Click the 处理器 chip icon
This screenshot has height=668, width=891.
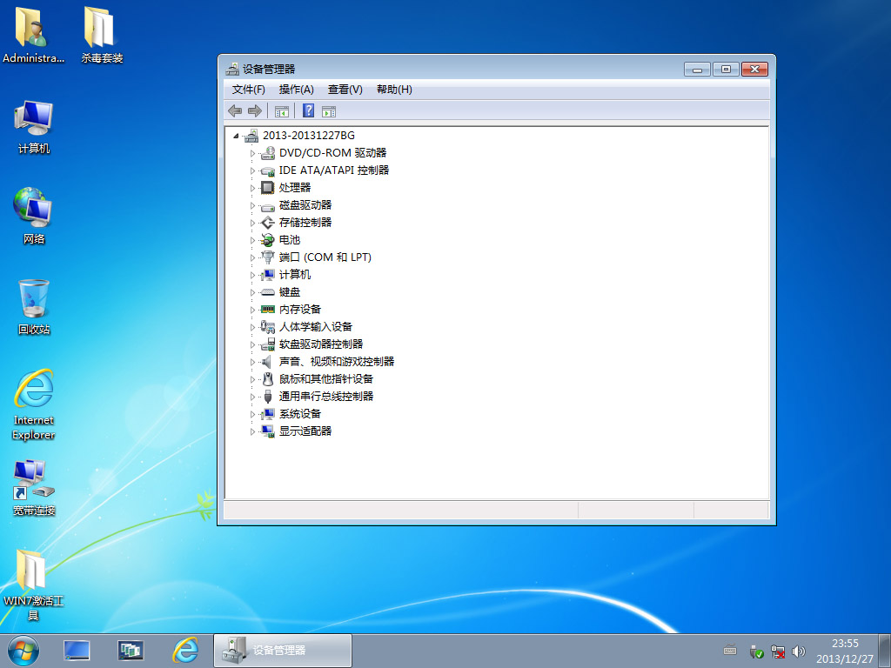tap(268, 188)
